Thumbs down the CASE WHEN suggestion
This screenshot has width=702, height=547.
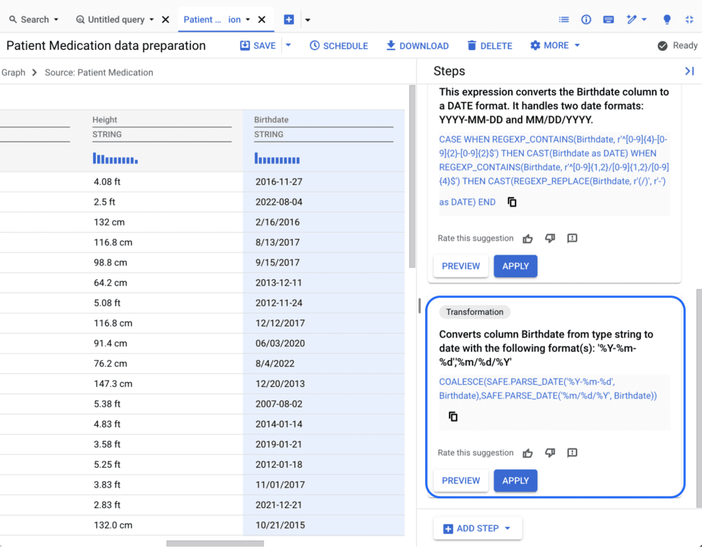(550, 238)
